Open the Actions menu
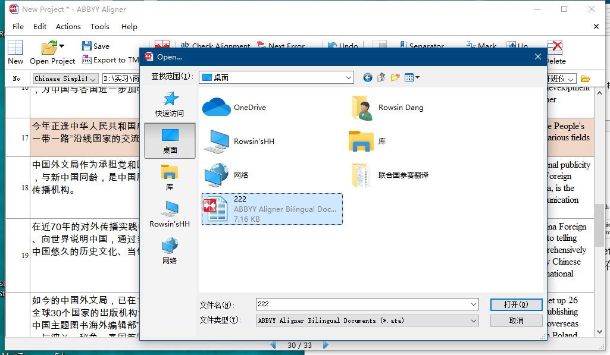Screen dimensions: 610x355 click(68, 26)
